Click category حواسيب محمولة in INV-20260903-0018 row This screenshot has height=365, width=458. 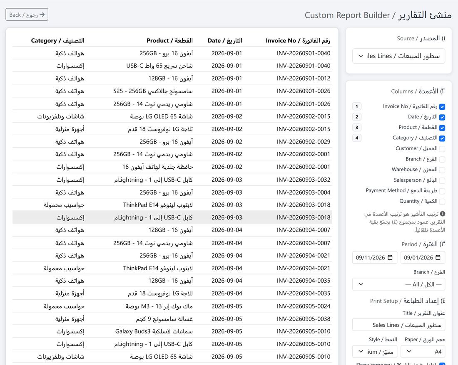[x=64, y=205]
